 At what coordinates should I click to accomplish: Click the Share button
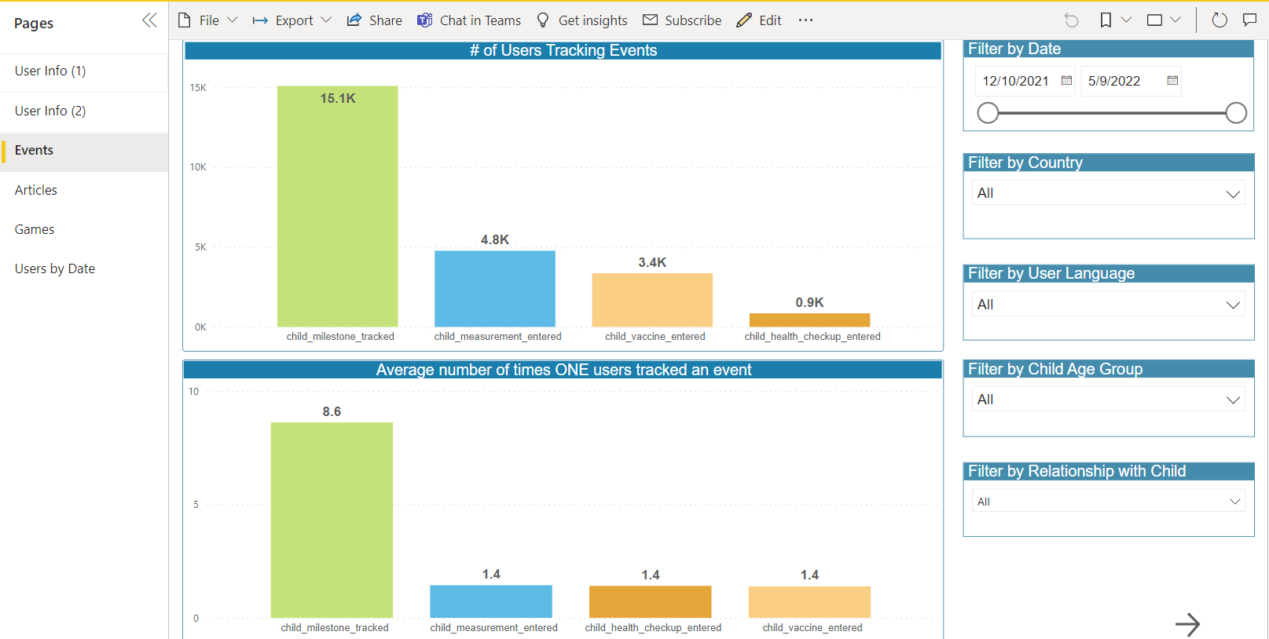[x=374, y=20]
